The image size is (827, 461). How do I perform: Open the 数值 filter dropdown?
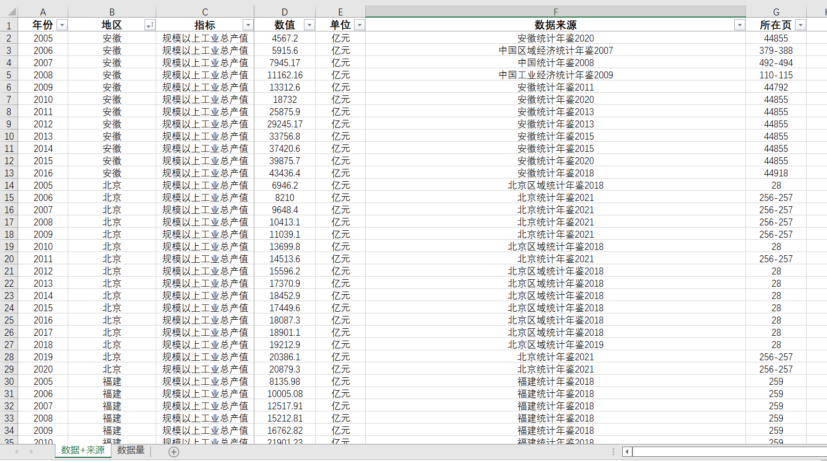coord(309,25)
